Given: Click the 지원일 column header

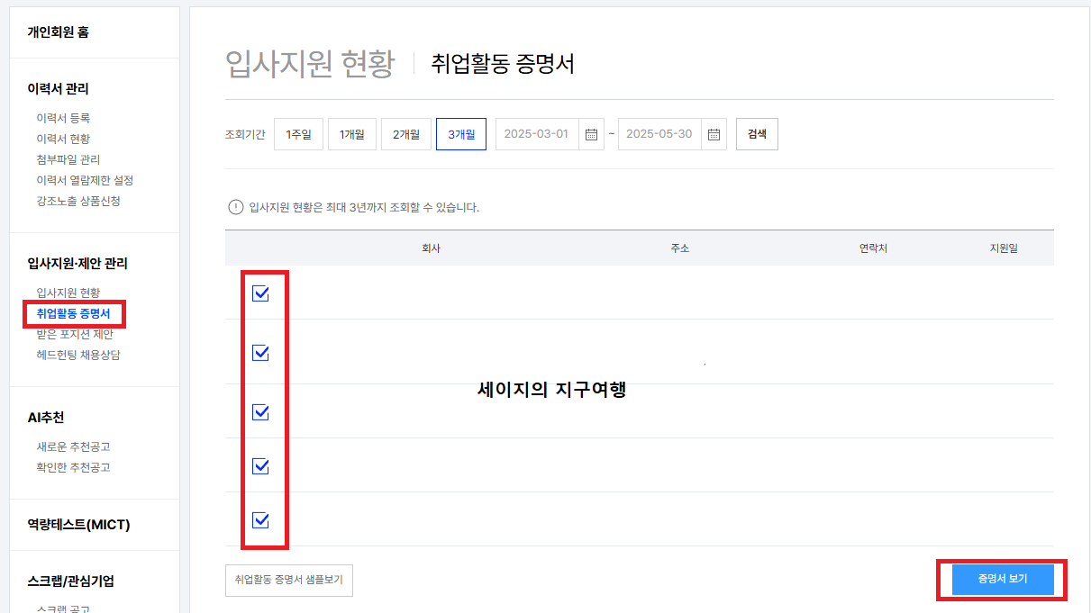Looking at the screenshot, I should point(1004,248).
